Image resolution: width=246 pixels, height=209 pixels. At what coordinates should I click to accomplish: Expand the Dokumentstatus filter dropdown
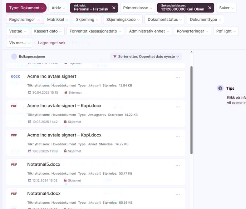pos(164,19)
